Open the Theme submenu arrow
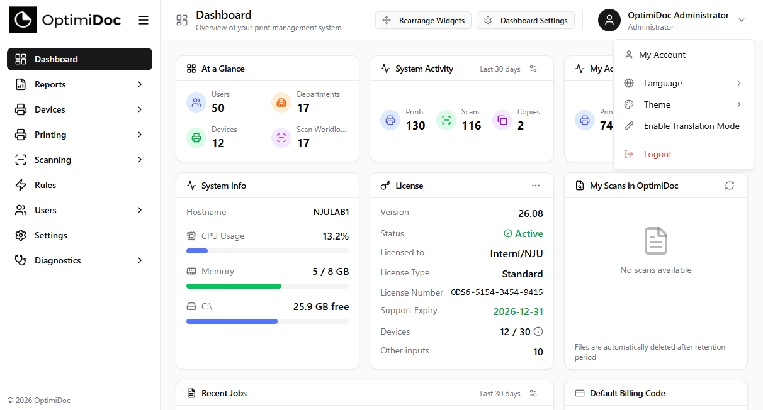 point(739,104)
